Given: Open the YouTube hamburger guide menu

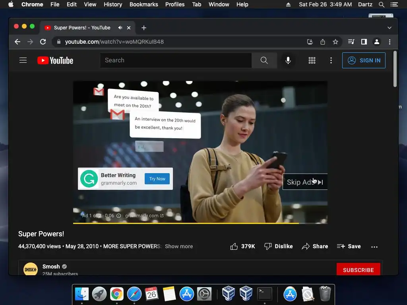Looking at the screenshot, I should click(23, 60).
